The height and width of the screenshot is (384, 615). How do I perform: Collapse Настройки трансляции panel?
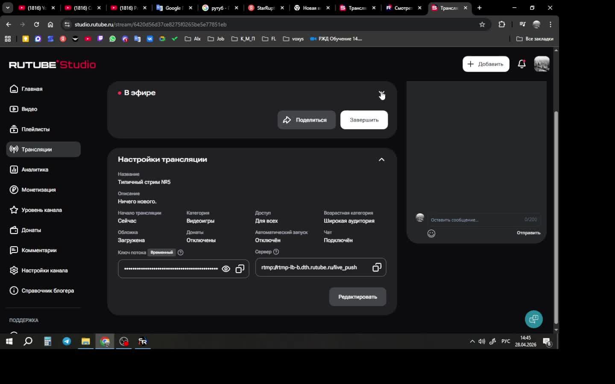381,160
